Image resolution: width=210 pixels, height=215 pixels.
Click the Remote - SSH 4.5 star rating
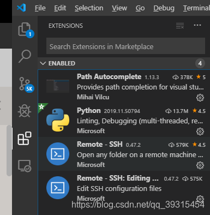pos(199,145)
